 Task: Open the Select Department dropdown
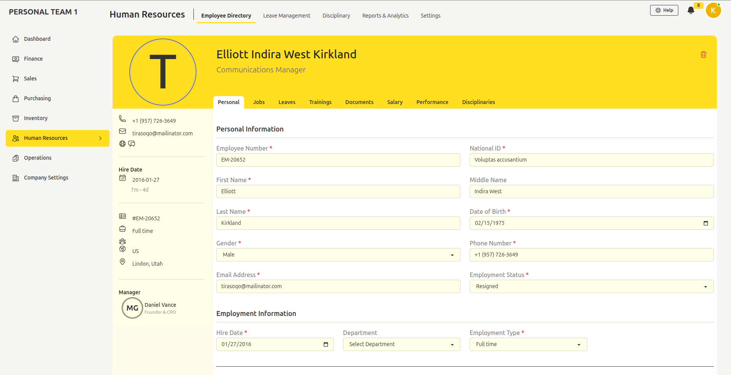(402, 345)
